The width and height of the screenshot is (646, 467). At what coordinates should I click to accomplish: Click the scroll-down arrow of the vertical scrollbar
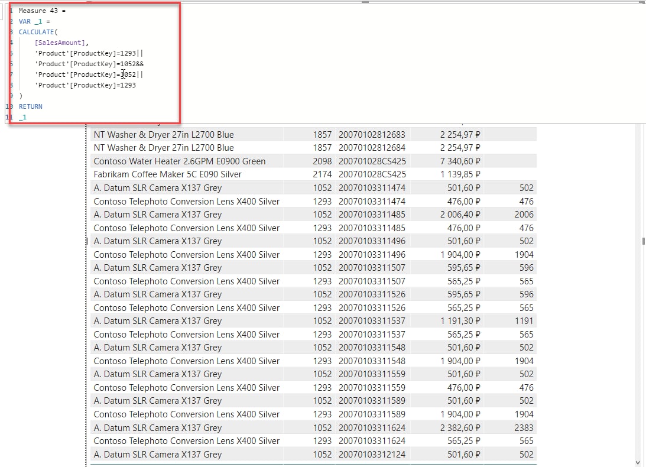click(x=638, y=462)
